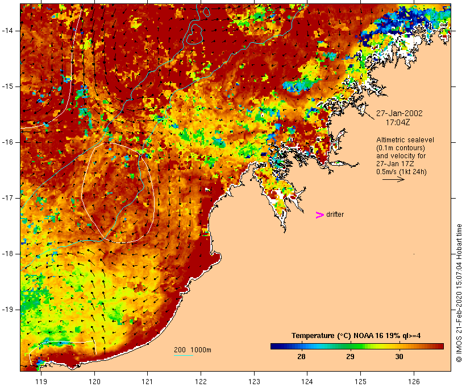The width and height of the screenshot is (466, 387).
Task: Click the 'Temperature (°C) NOAA 16 19% ql>=4' title
Action: tap(356, 336)
